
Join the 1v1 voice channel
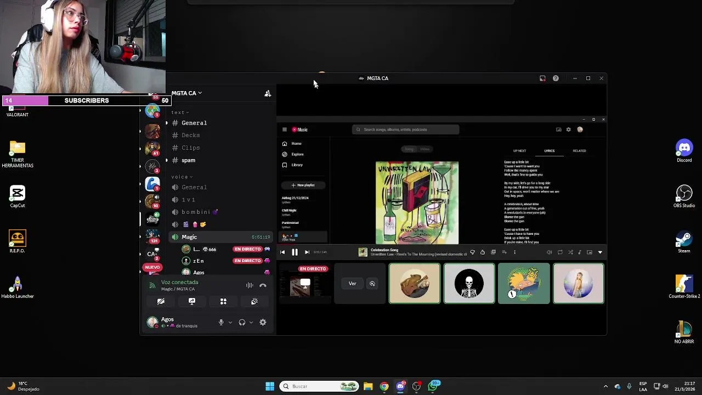click(x=219, y=200)
